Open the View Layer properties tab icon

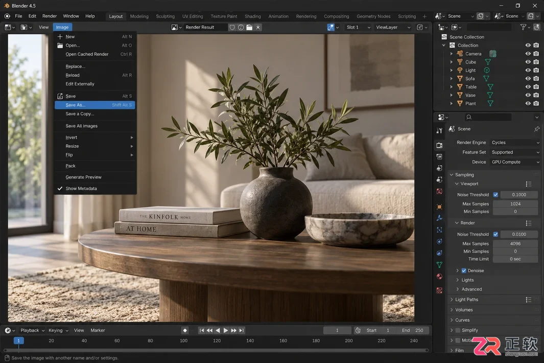point(439,168)
